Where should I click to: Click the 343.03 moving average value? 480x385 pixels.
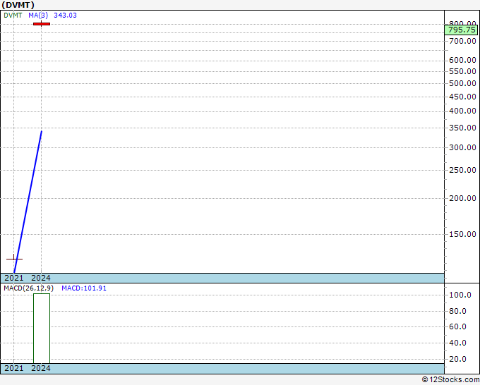click(65, 15)
